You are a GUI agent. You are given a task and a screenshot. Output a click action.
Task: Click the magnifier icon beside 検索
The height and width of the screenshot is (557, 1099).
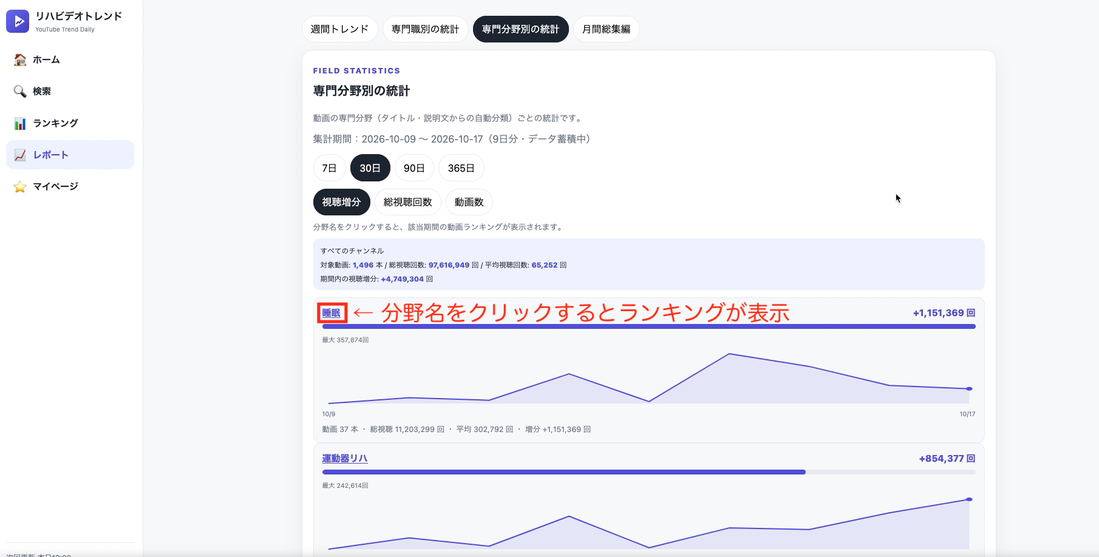click(x=20, y=91)
